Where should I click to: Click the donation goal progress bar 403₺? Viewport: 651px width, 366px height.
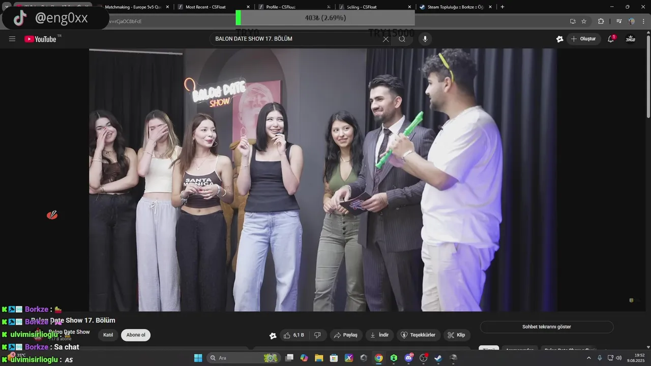tap(325, 17)
